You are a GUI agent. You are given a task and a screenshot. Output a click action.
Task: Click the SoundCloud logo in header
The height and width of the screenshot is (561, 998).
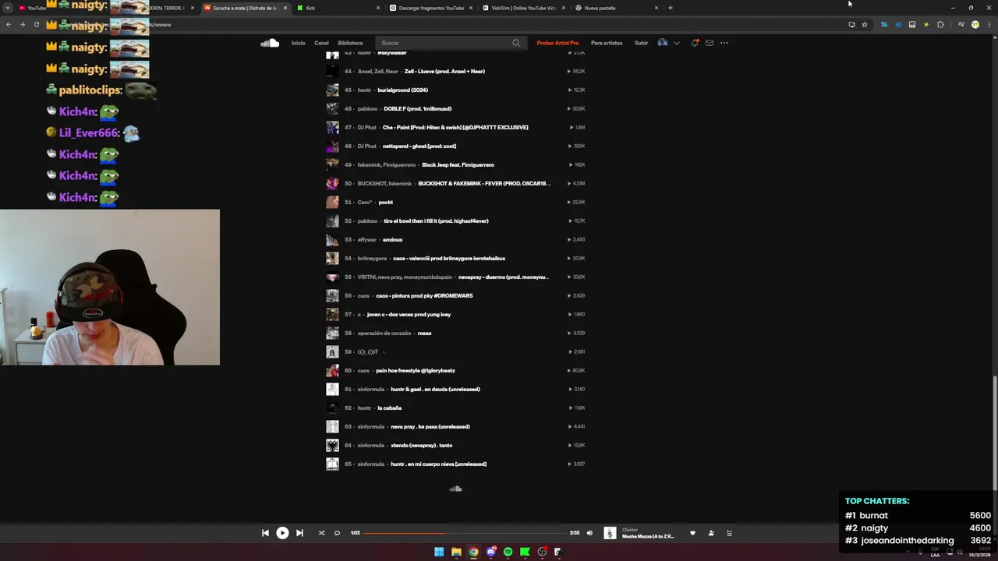point(270,43)
